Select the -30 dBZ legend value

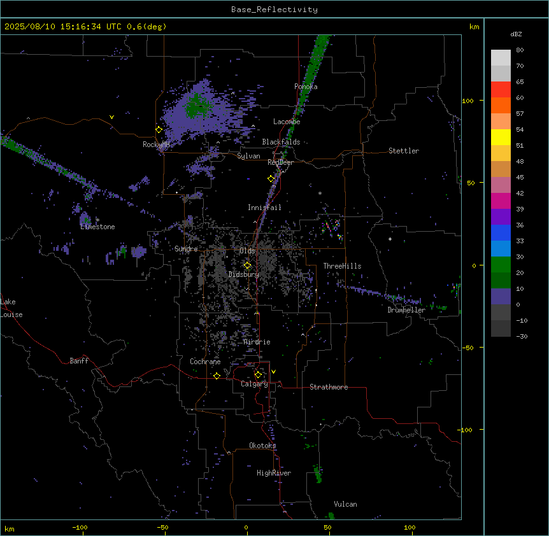pos(522,336)
